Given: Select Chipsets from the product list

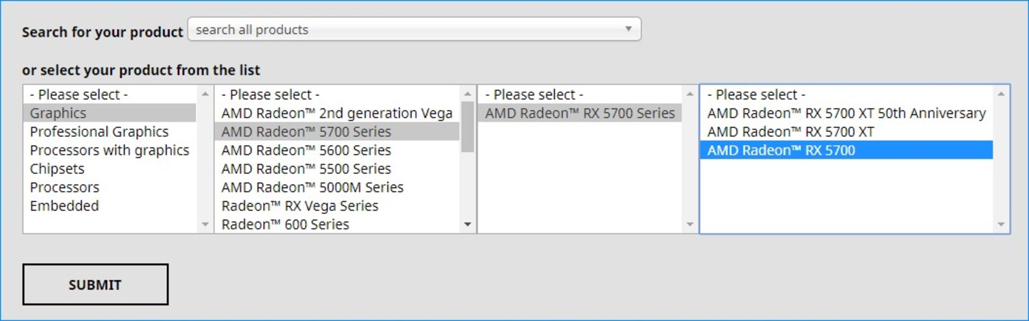Looking at the screenshot, I should [57, 169].
